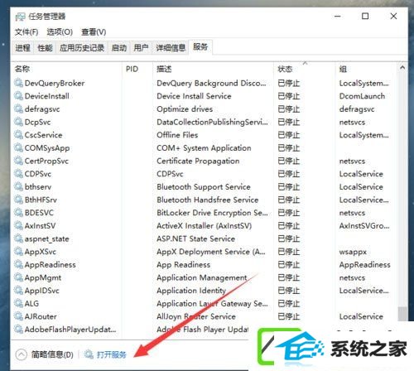The width and height of the screenshot is (414, 371).
Task: Sort by the PID column header
Action: tap(132, 69)
